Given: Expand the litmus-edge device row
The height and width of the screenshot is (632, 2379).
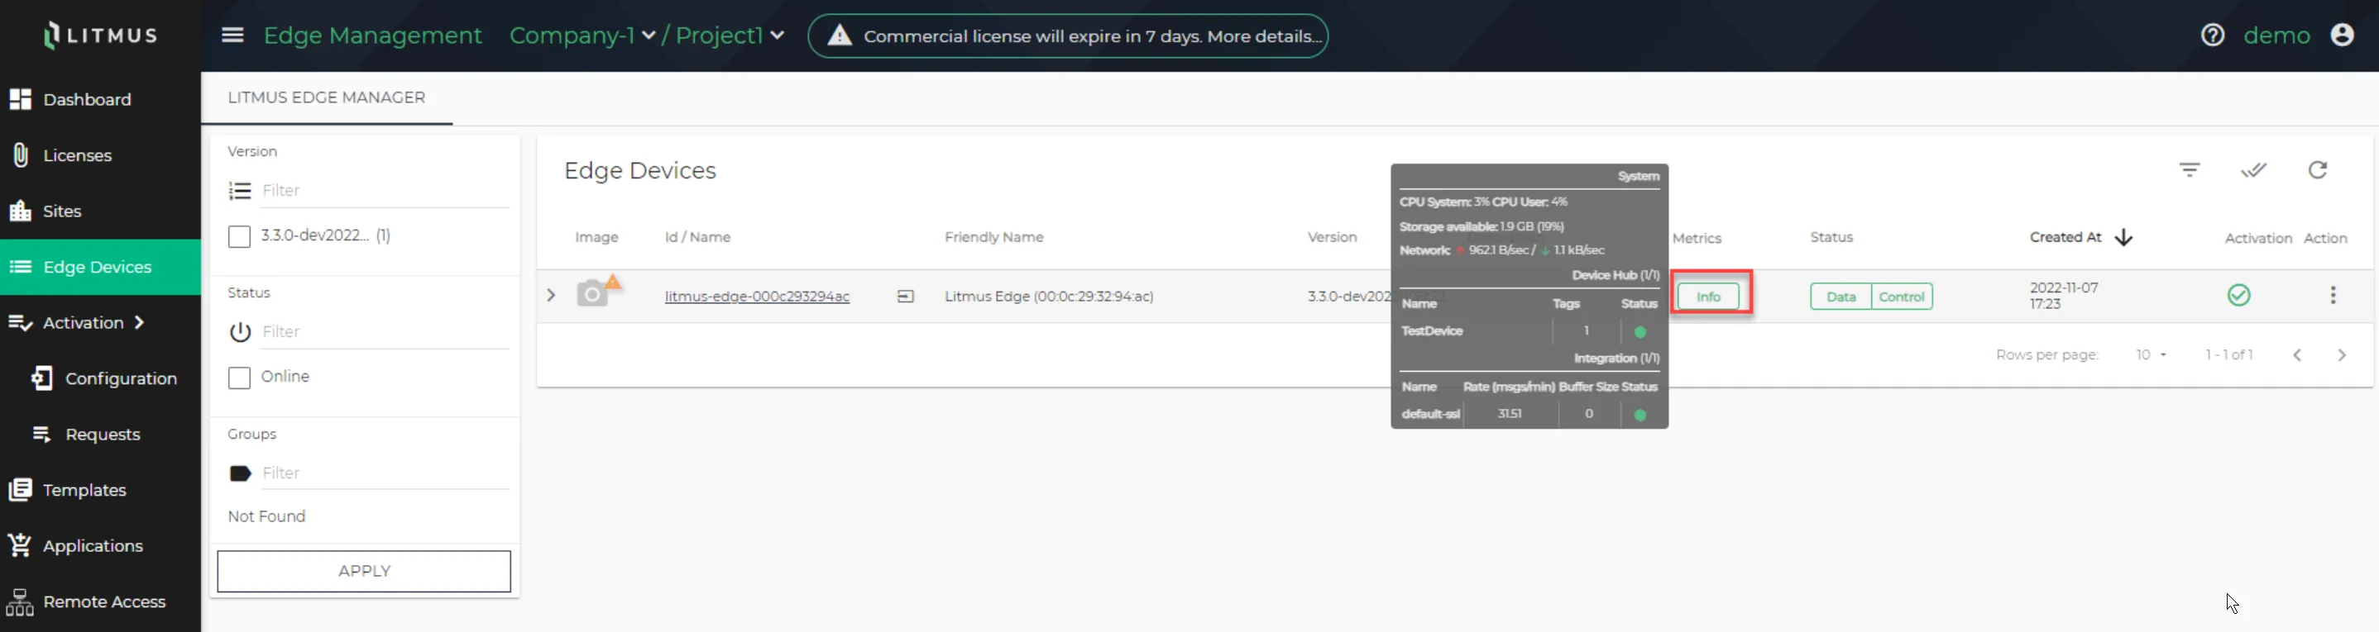Looking at the screenshot, I should click(x=552, y=295).
